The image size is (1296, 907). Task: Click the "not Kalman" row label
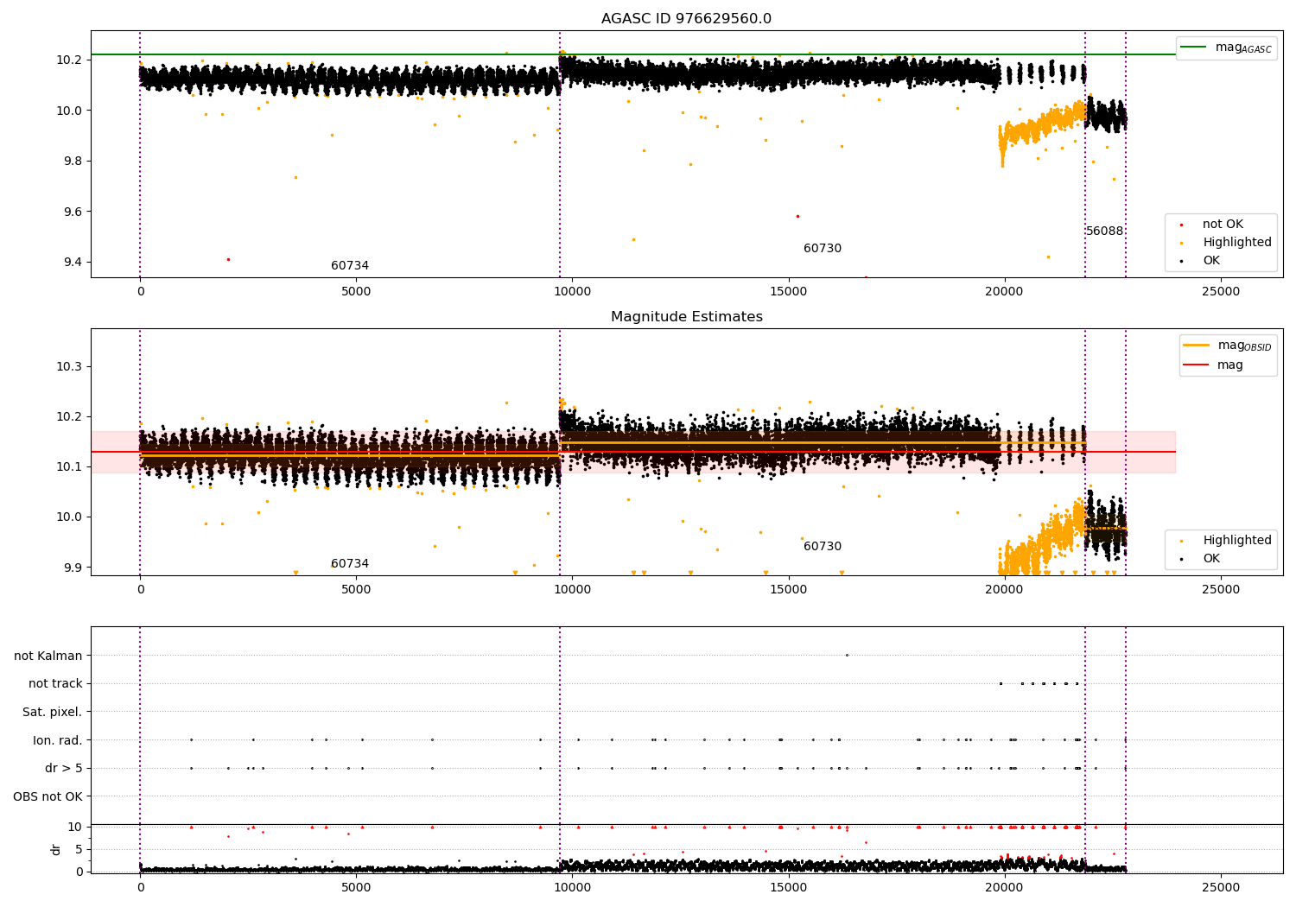[x=48, y=656]
